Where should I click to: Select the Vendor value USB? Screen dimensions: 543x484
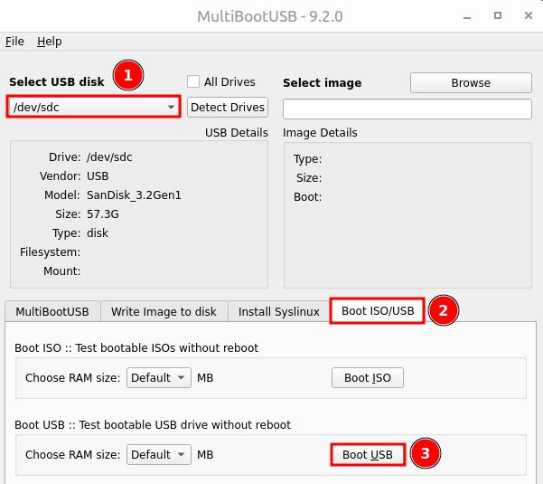coord(98,176)
